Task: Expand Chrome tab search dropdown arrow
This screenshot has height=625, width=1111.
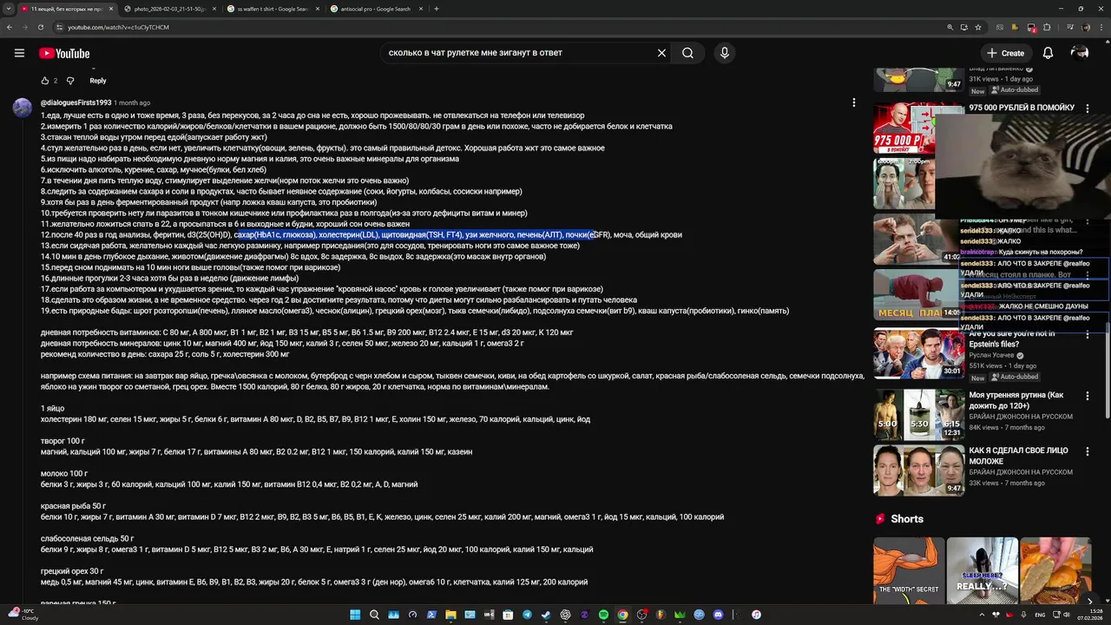Action: 8,9
